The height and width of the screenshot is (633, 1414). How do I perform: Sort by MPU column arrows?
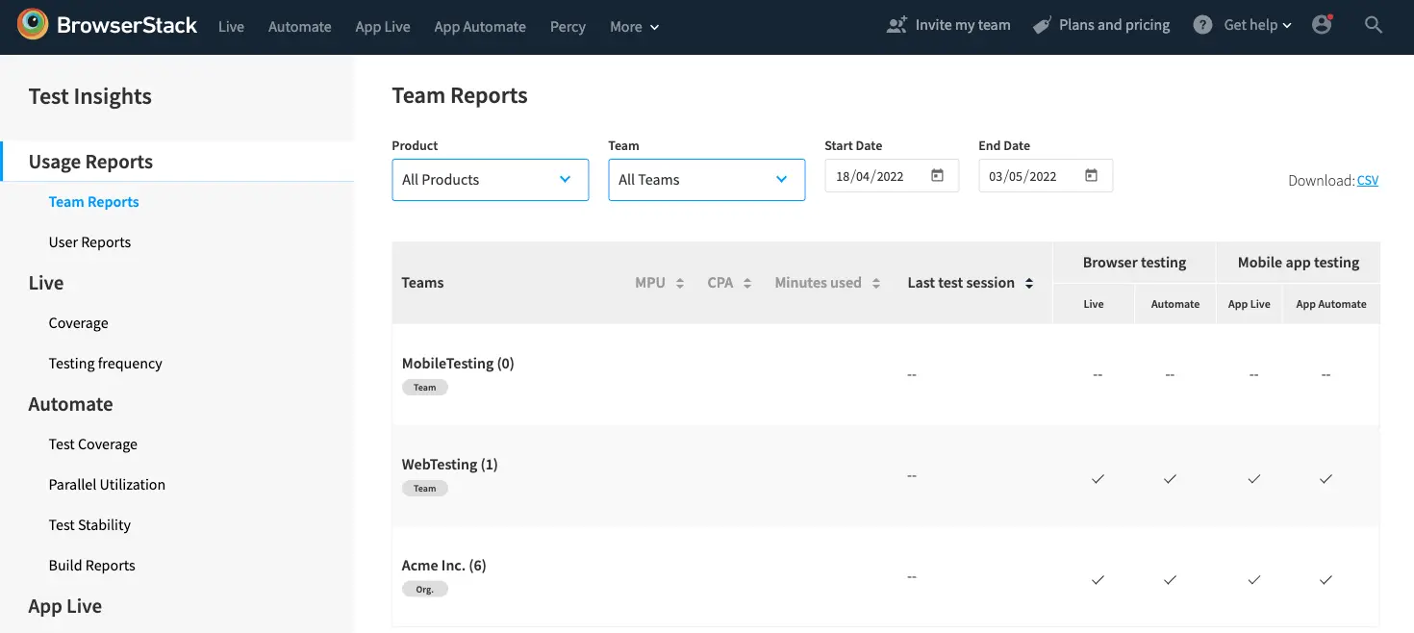[x=680, y=283]
